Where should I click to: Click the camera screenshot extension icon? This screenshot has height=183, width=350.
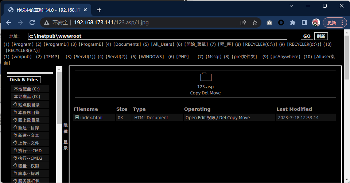269,23
